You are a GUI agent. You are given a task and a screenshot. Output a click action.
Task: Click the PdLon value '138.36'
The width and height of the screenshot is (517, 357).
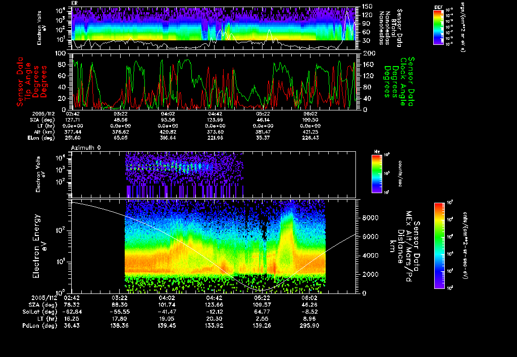(x=119, y=326)
